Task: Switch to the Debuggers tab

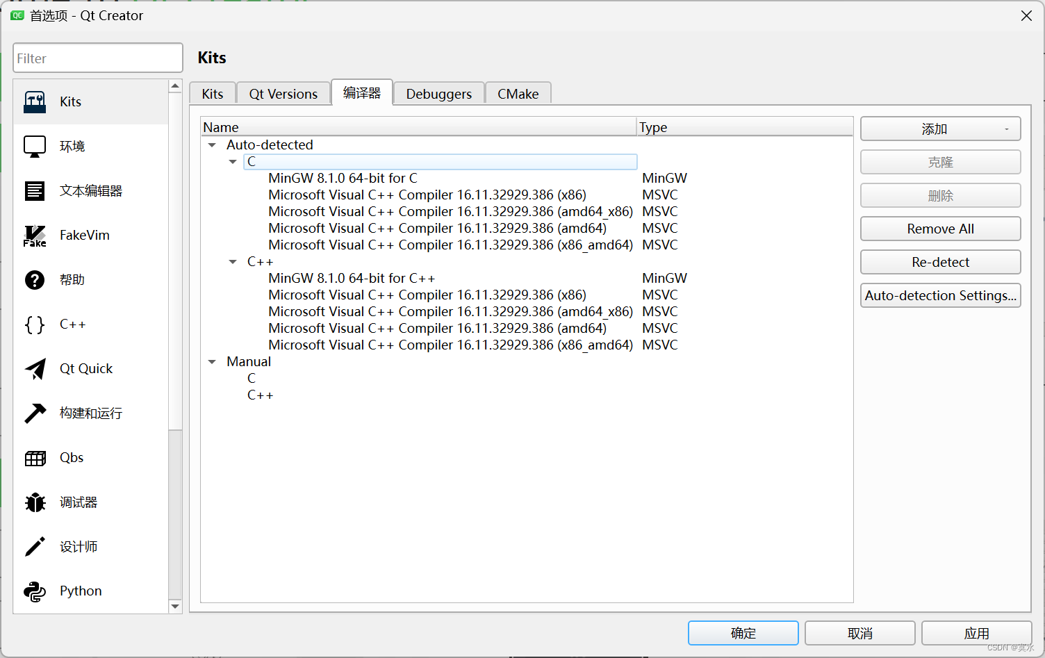Action: [438, 93]
